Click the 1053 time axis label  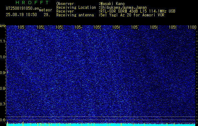59,27
